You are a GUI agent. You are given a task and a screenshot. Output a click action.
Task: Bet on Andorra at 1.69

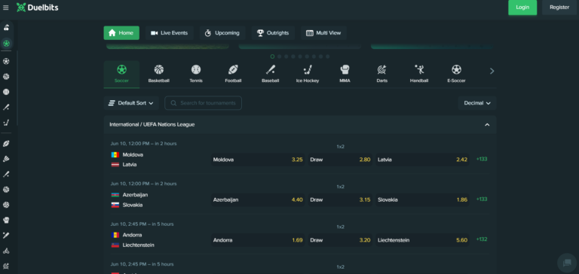click(x=258, y=240)
